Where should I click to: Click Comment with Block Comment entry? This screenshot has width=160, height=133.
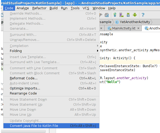click(x=51, y=73)
